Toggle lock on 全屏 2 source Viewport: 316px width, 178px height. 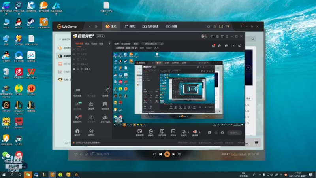78,69
